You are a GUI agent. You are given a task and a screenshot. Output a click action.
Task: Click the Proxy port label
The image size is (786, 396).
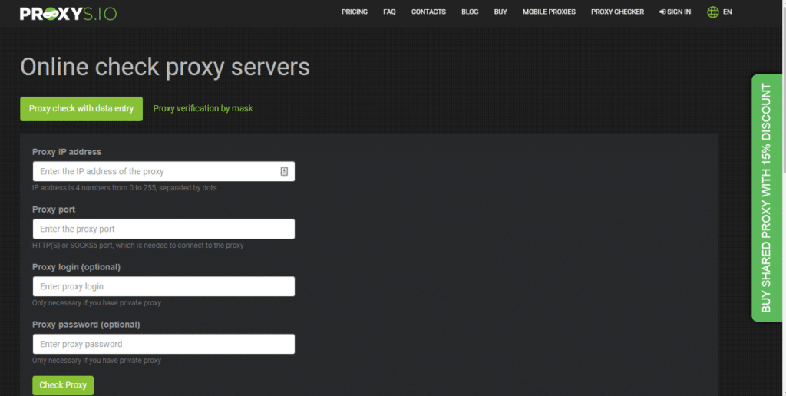(54, 210)
